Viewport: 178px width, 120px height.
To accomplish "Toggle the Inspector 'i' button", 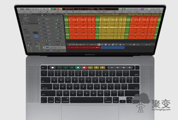I will 22,9.
